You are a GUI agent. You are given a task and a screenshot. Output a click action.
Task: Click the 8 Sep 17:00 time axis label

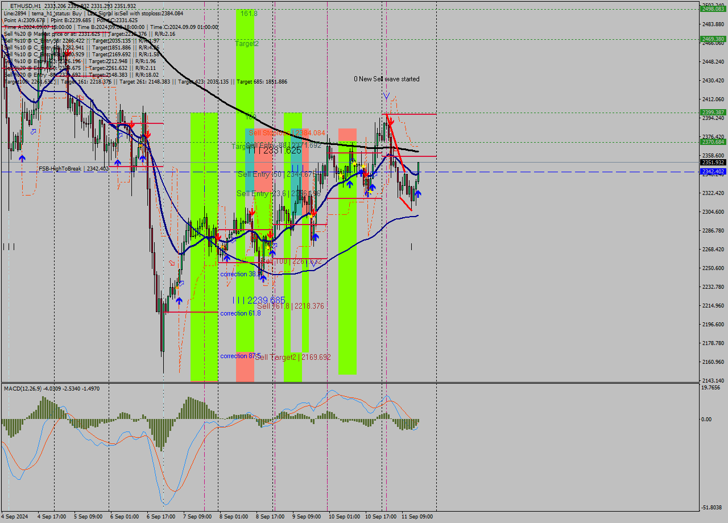point(270,517)
